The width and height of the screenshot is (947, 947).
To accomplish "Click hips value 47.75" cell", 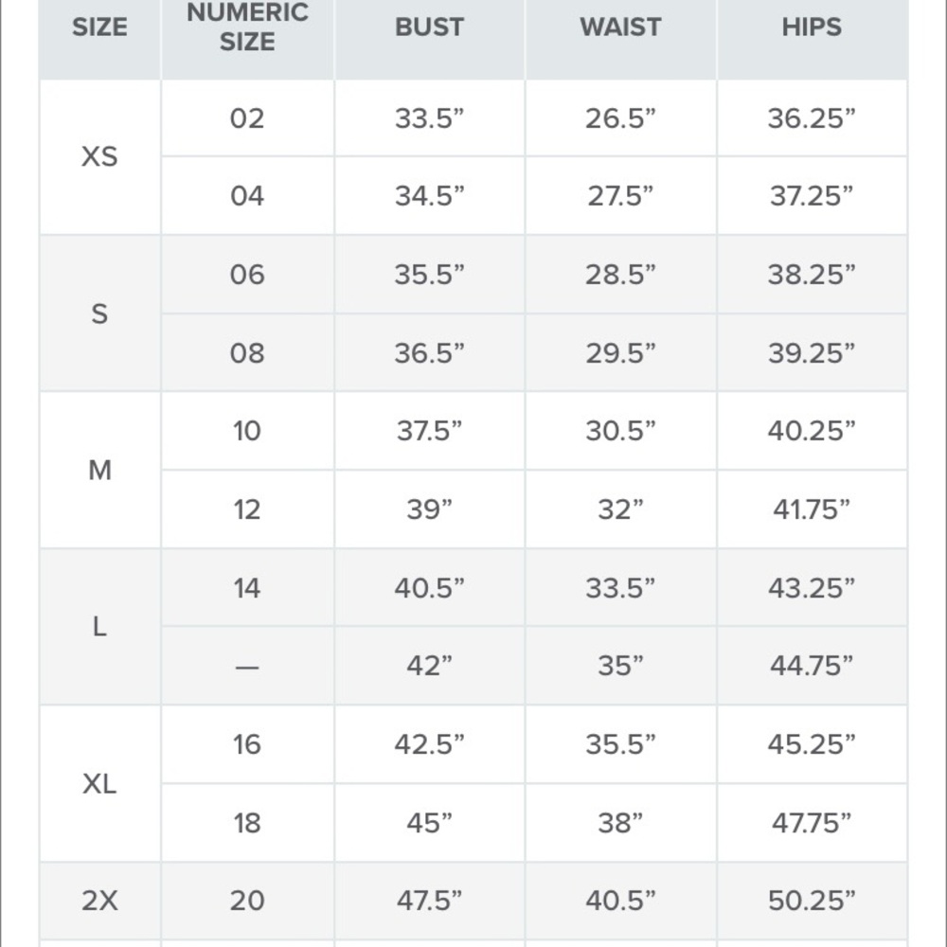I will [812, 823].
